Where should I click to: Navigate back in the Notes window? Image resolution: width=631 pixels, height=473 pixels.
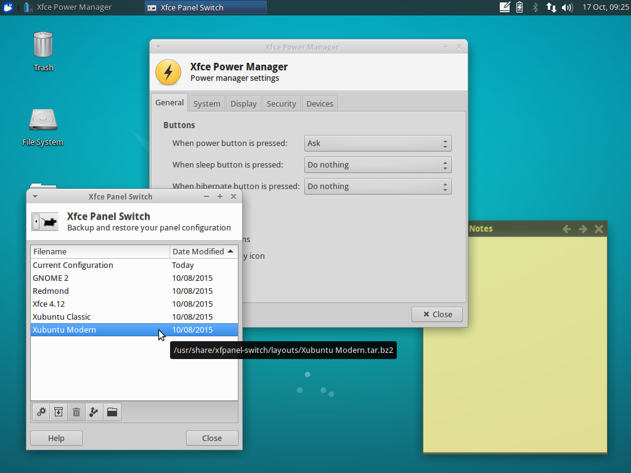point(566,228)
